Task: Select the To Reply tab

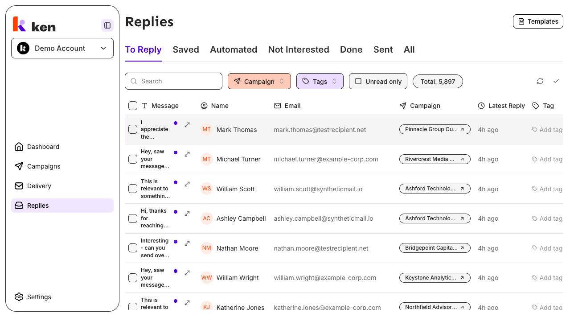Action: [x=143, y=49]
